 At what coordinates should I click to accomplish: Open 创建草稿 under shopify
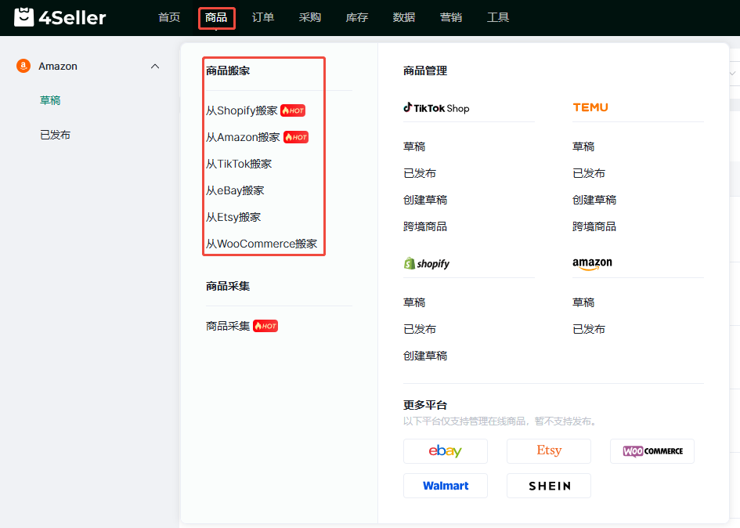click(425, 356)
